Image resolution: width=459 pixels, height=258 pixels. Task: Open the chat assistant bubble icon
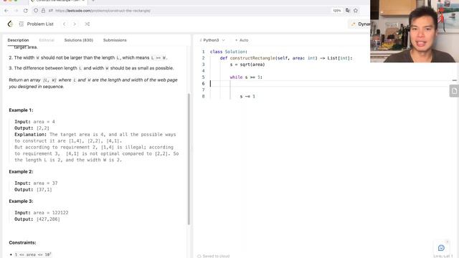click(x=441, y=248)
